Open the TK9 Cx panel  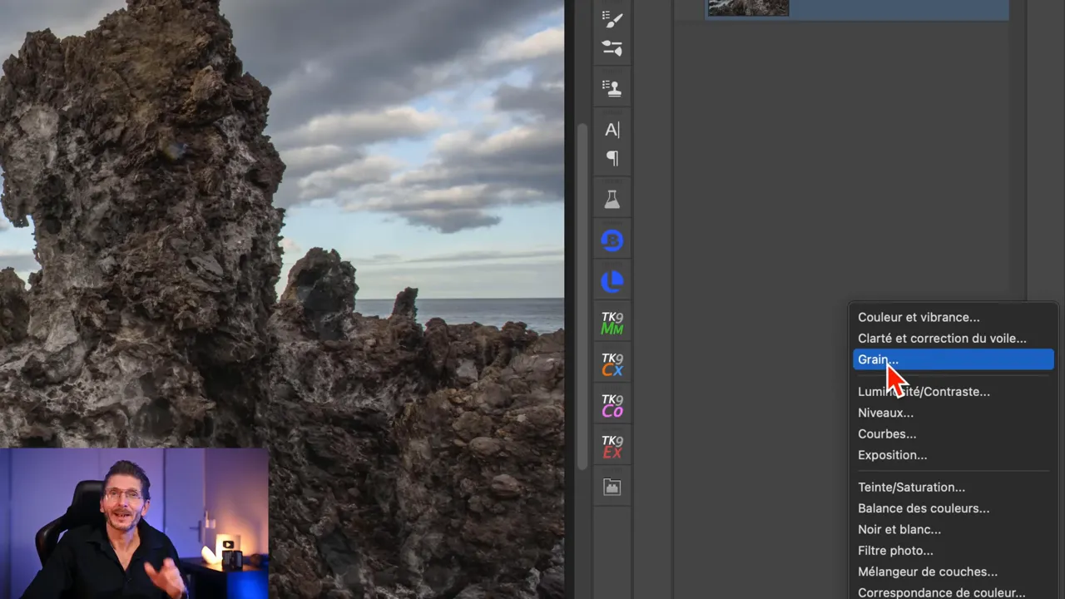(612, 363)
